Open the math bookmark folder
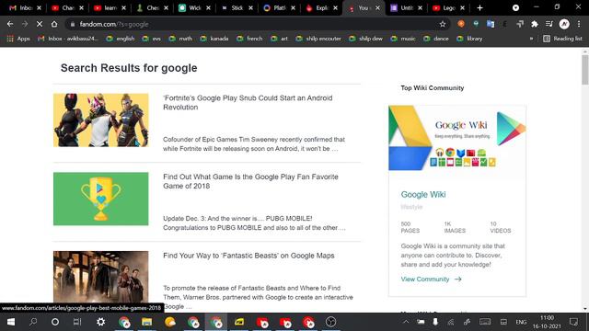589x331 pixels. [180, 39]
